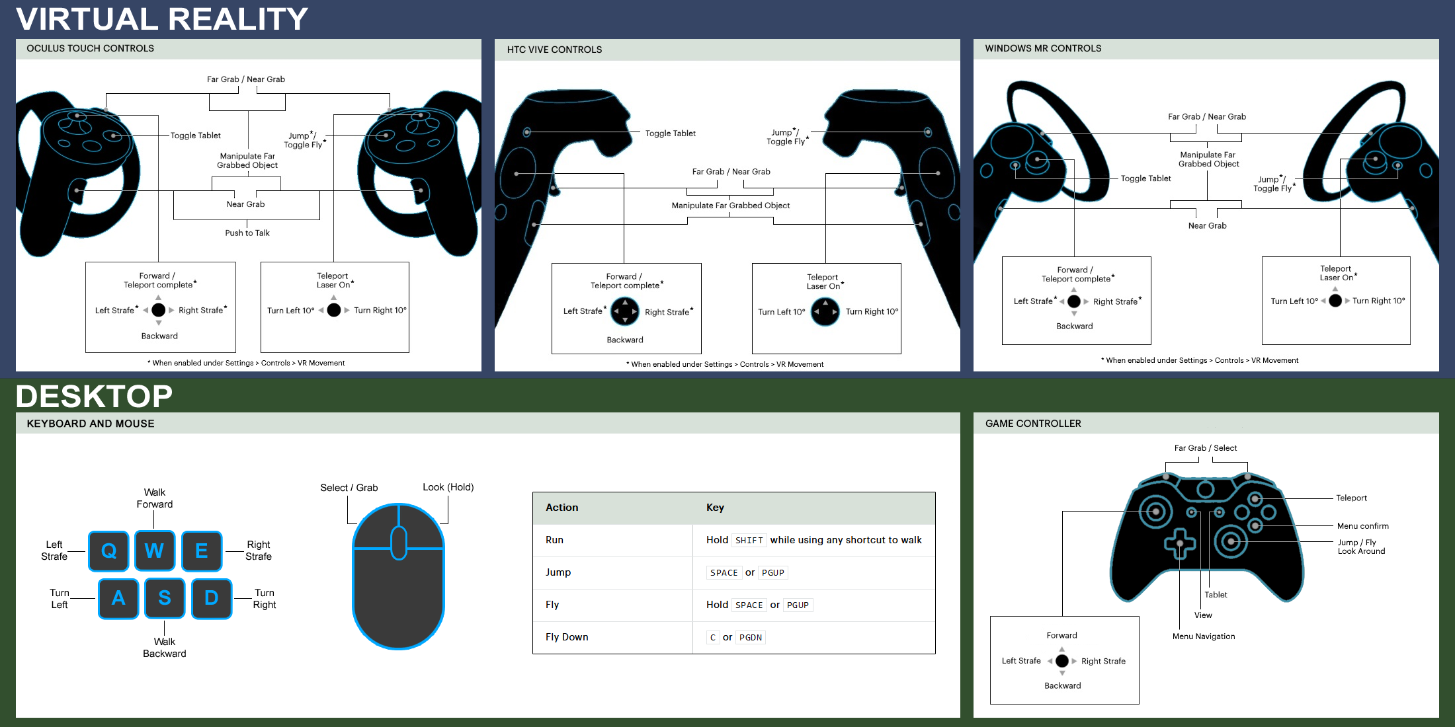
Task: Click the VIRTUAL REALITY heading
Action: [162, 19]
